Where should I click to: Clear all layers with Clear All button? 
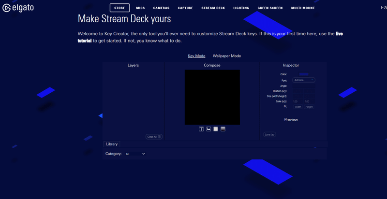(x=154, y=137)
